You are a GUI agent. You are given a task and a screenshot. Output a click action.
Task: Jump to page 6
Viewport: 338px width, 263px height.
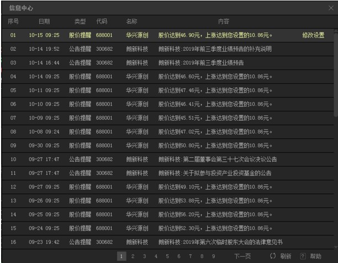click(179, 256)
